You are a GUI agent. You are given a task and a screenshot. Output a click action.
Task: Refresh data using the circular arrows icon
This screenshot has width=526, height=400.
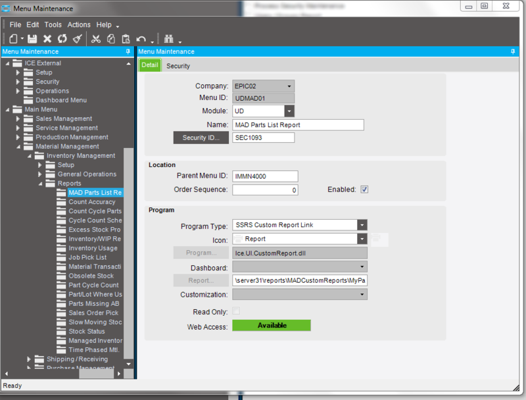pyautogui.click(x=62, y=39)
